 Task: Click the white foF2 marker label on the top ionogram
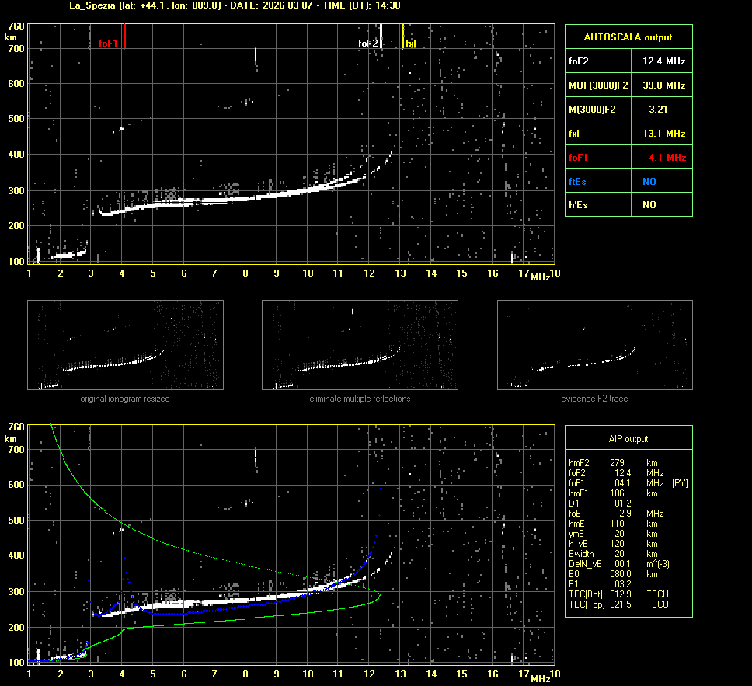(x=367, y=44)
